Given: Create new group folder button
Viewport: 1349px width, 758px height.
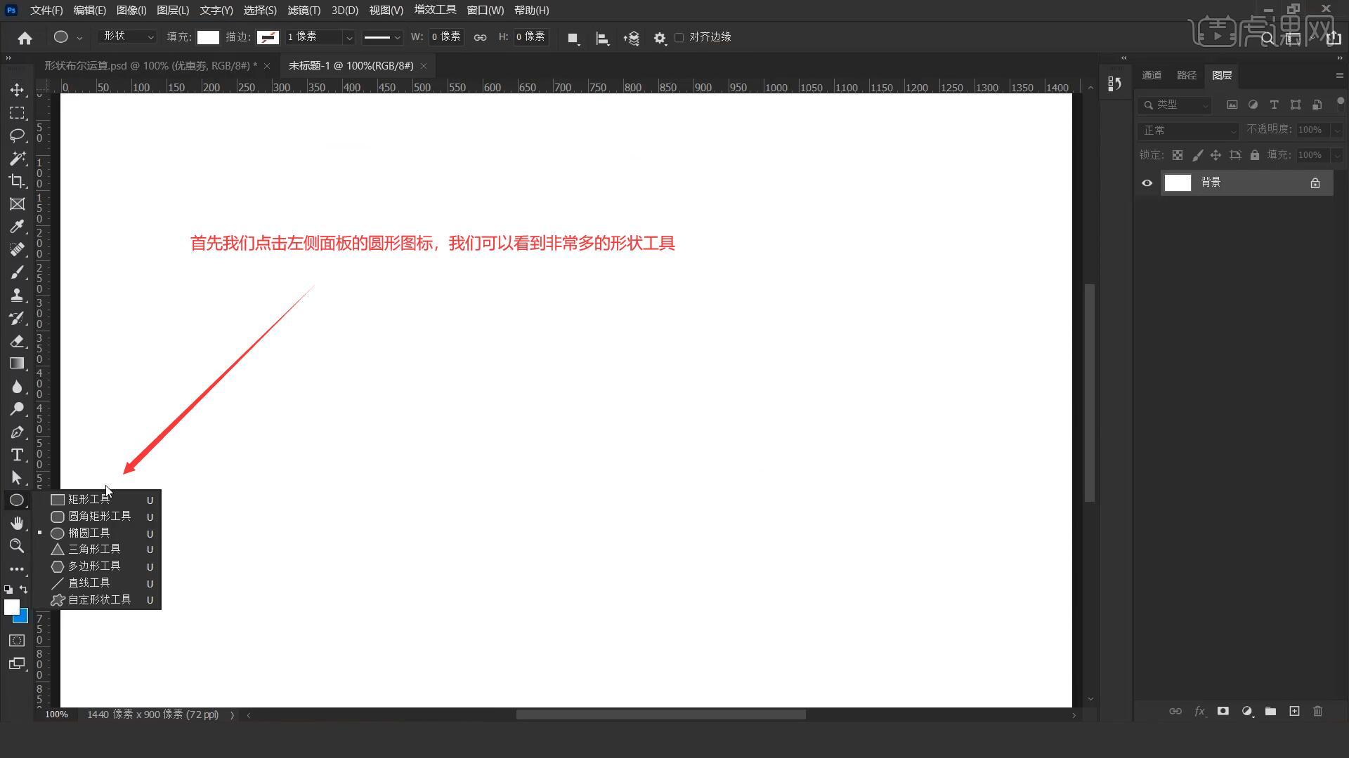Looking at the screenshot, I should [1270, 712].
